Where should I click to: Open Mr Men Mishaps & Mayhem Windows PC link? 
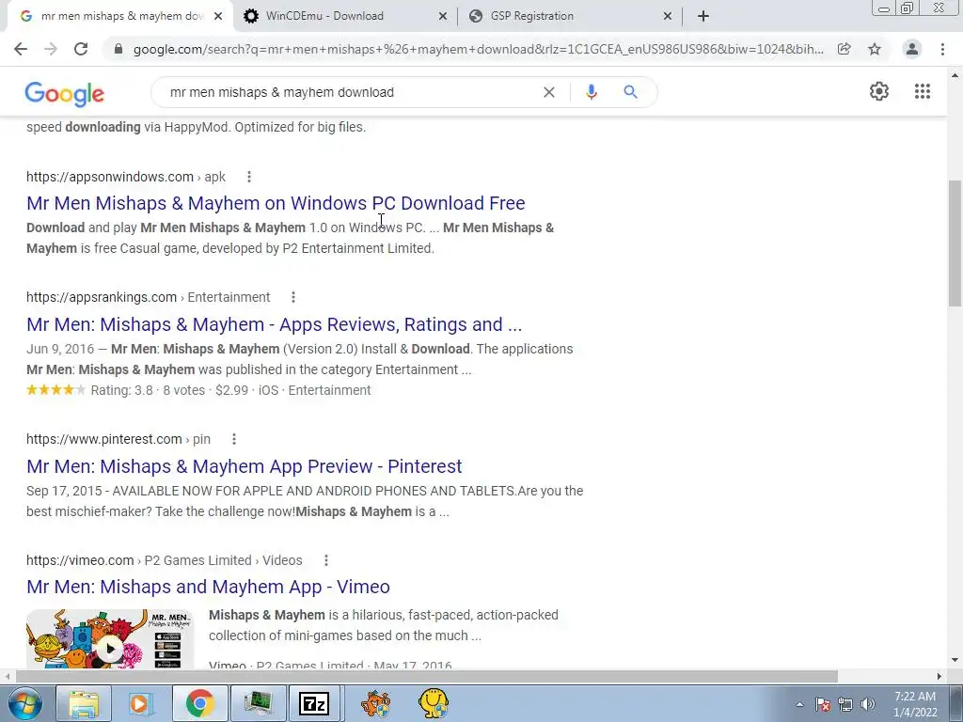pyautogui.click(x=276, y=203)
